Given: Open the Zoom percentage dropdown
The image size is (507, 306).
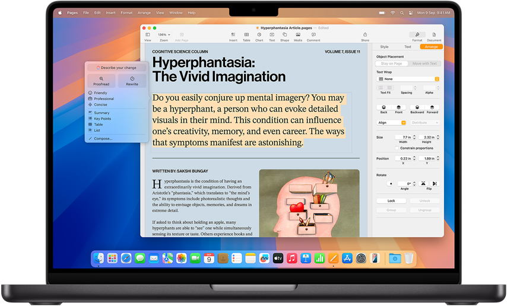Looking at the screenshot, I should 164,35.
